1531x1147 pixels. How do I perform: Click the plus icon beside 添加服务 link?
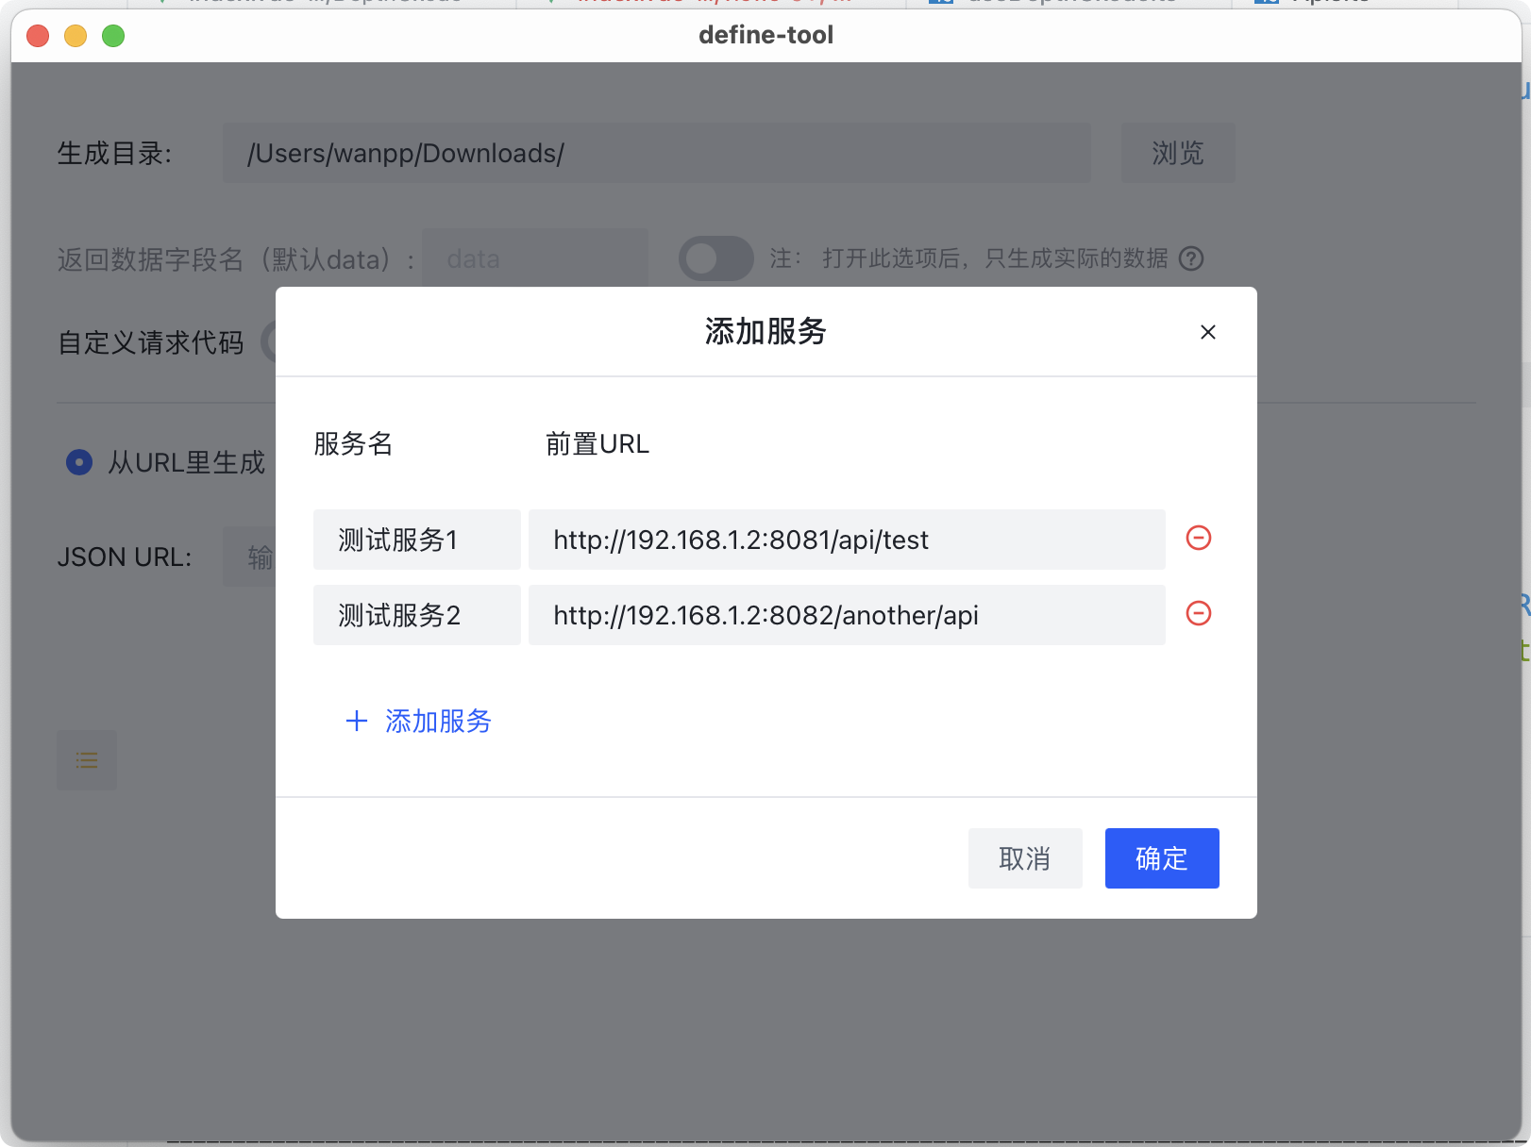click(357, 722)
